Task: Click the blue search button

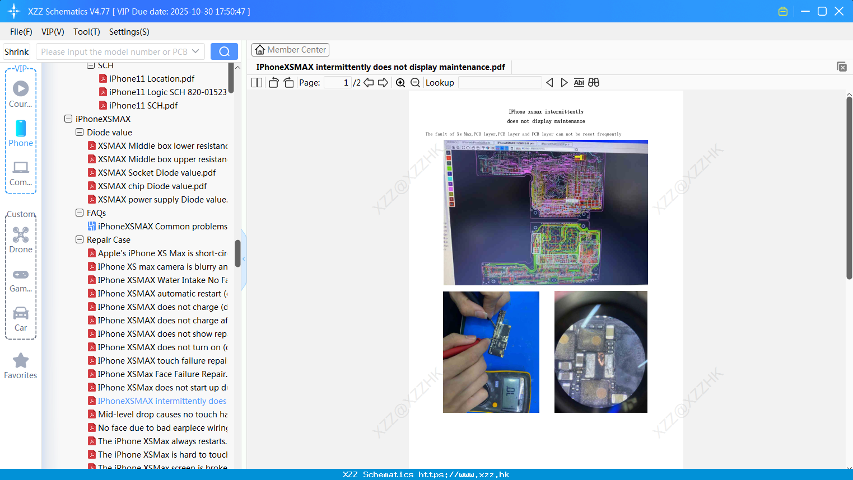Action: click(x=224, y=51)
